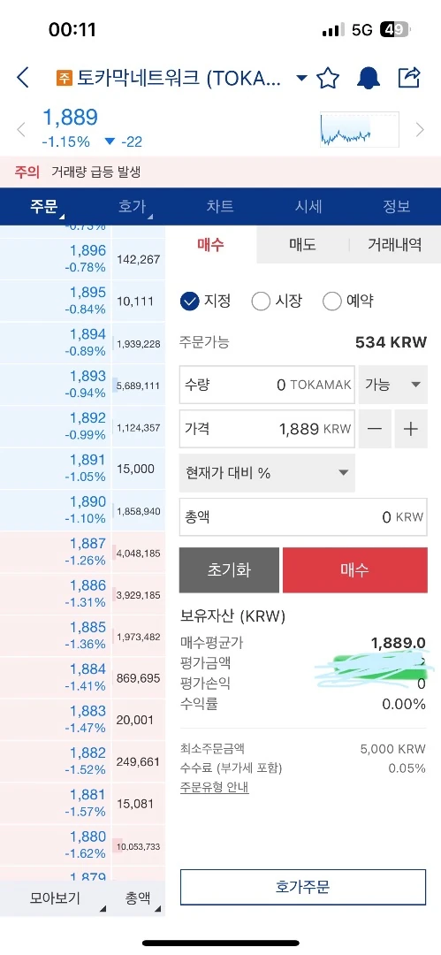This screenshot has width=441, height=955.
Task: Select ask price 1,890 in order book
Action: [56, 510]
